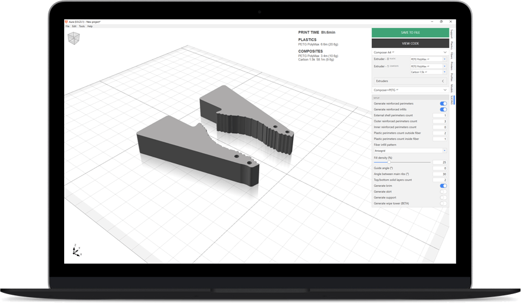Click Plastic perimeters count outside fiber field
521x305 pixels.
(x=440, y=133)
